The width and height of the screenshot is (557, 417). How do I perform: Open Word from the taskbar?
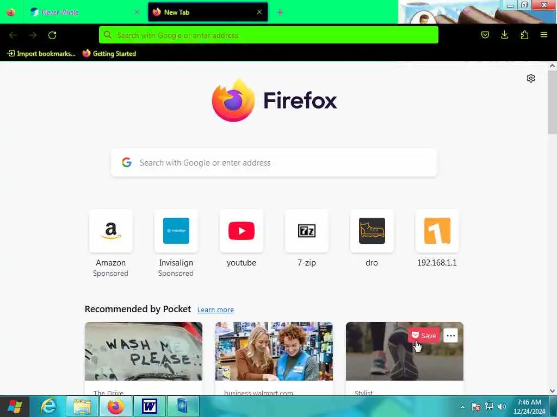tap(149, 406)
